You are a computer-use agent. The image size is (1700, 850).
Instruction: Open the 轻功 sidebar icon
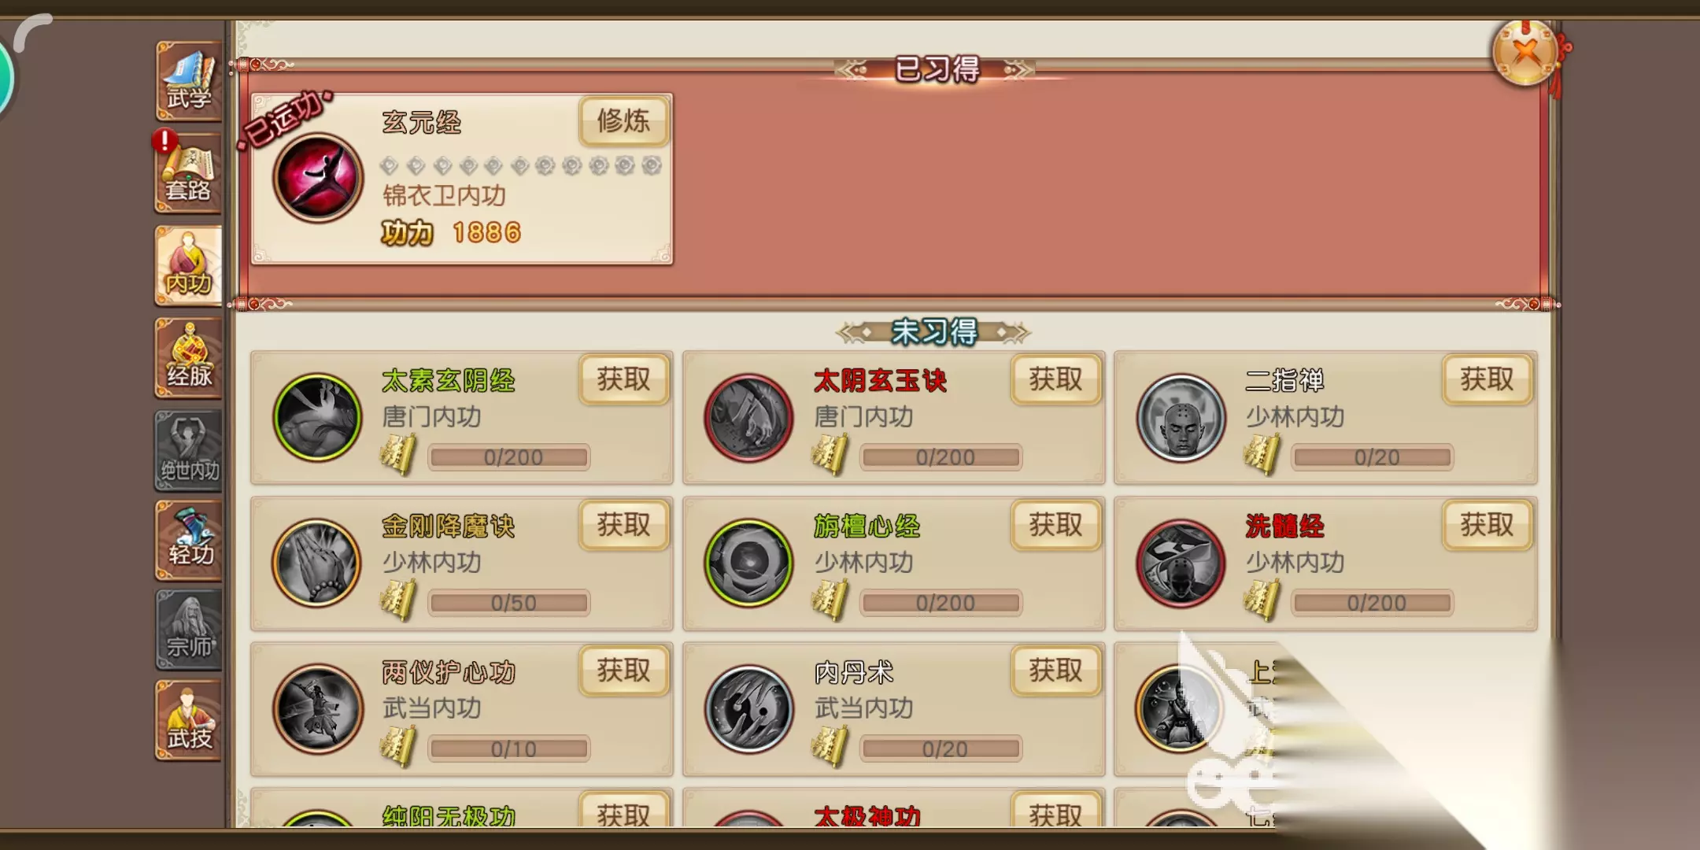point(188,541)
